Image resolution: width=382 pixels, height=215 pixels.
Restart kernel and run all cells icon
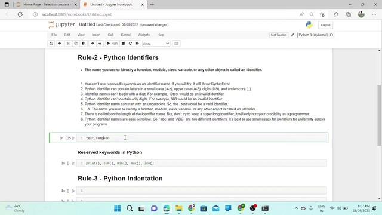click(137, 44)
